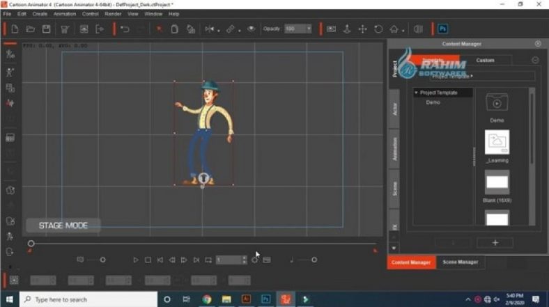Screen dimensions: 549x307
Task: Open the Opacity value dropdown
Action: click(308, 29)
